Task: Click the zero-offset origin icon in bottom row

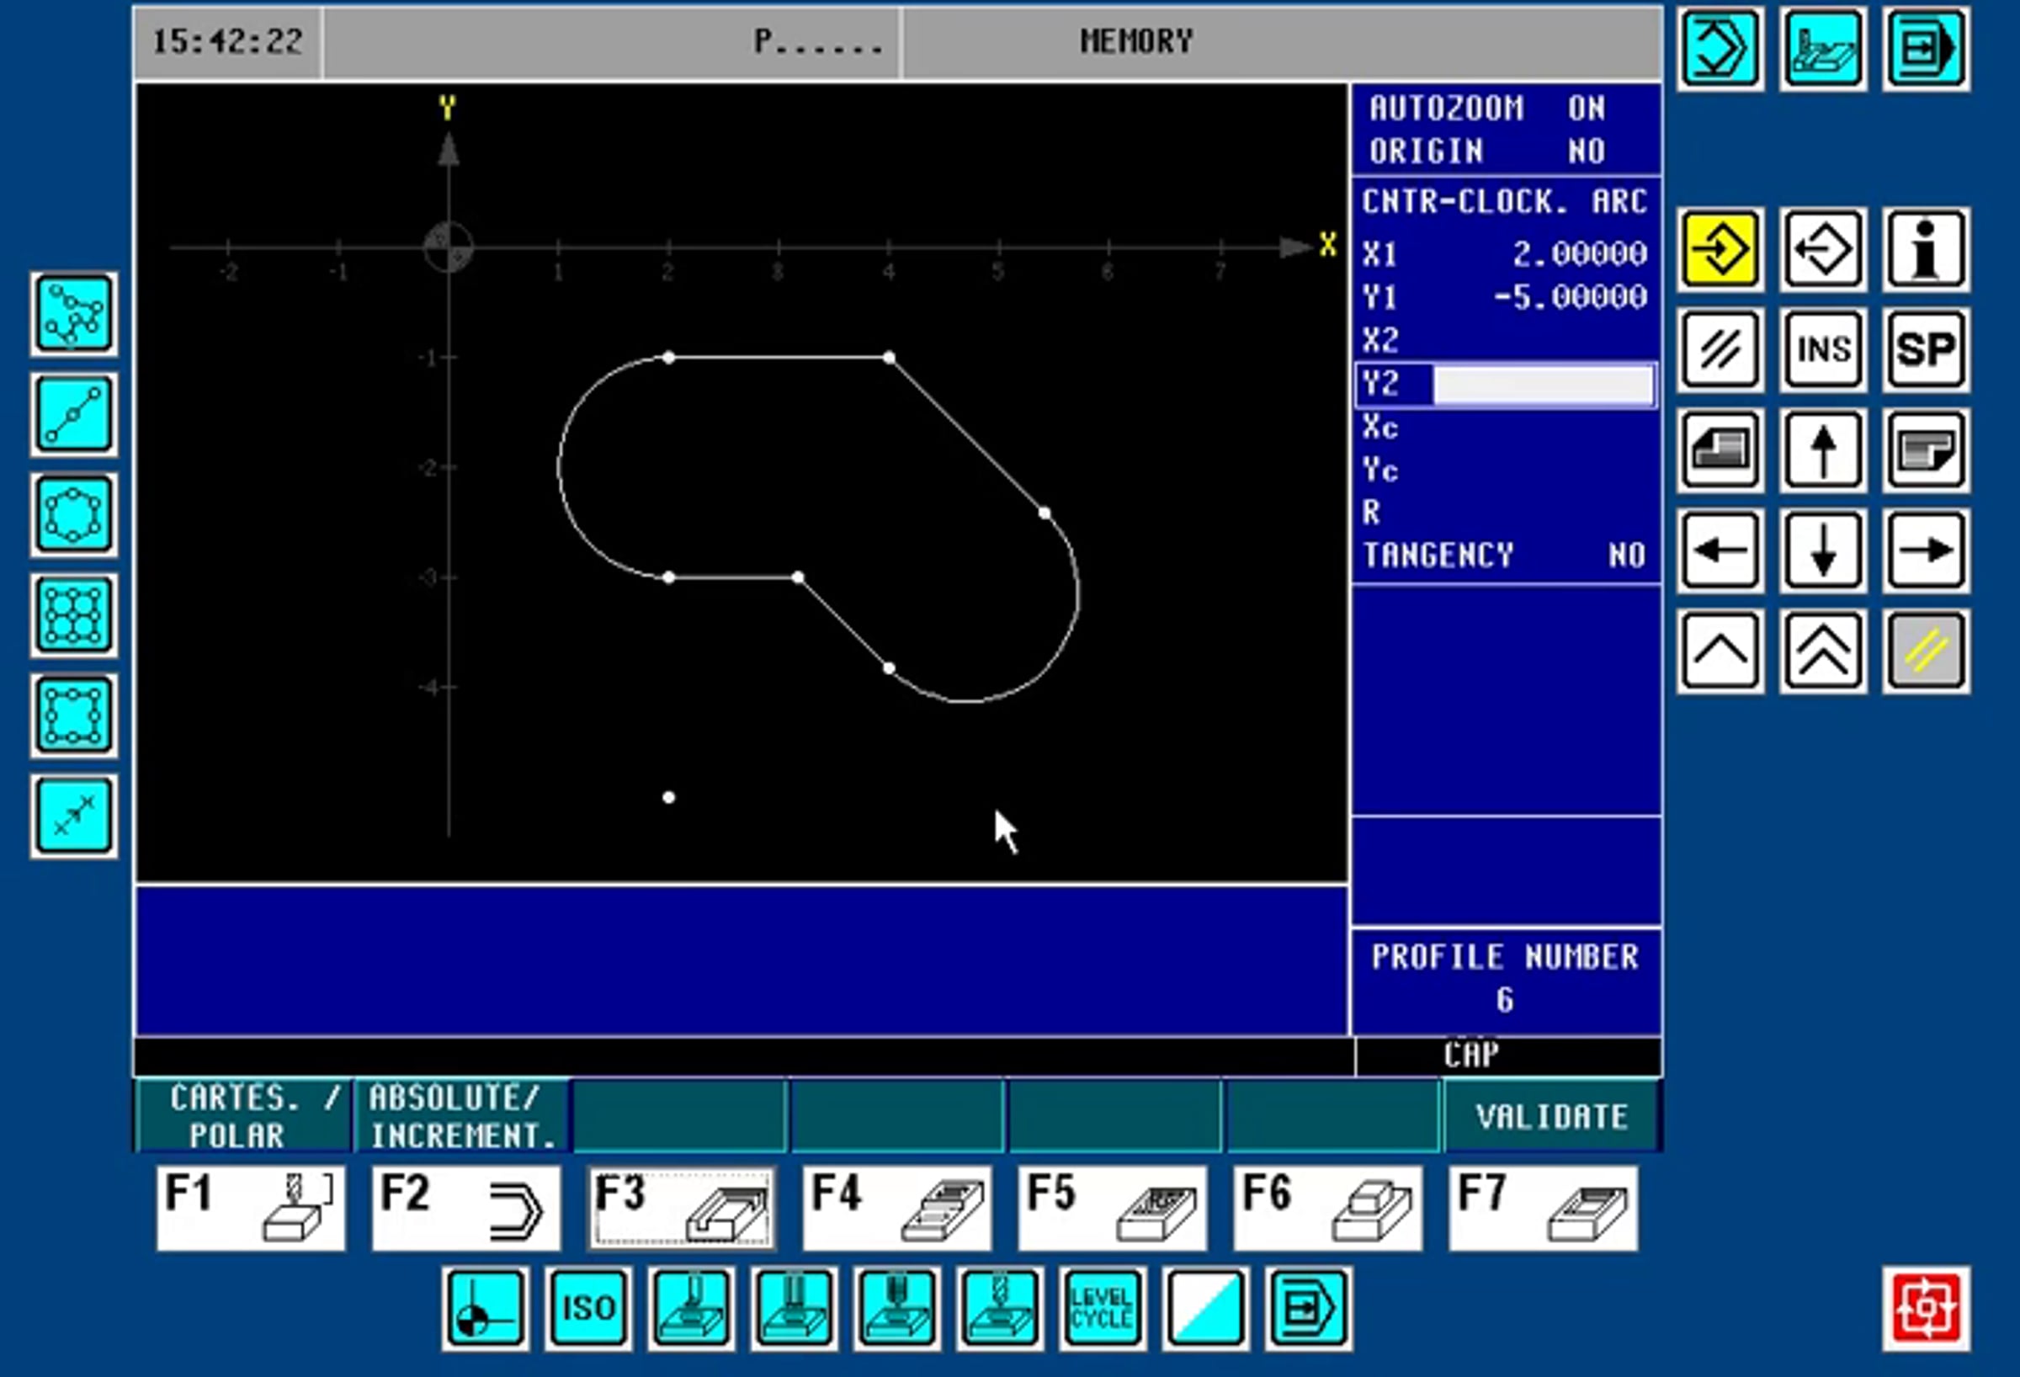Action: click(x=485, y=1307)
